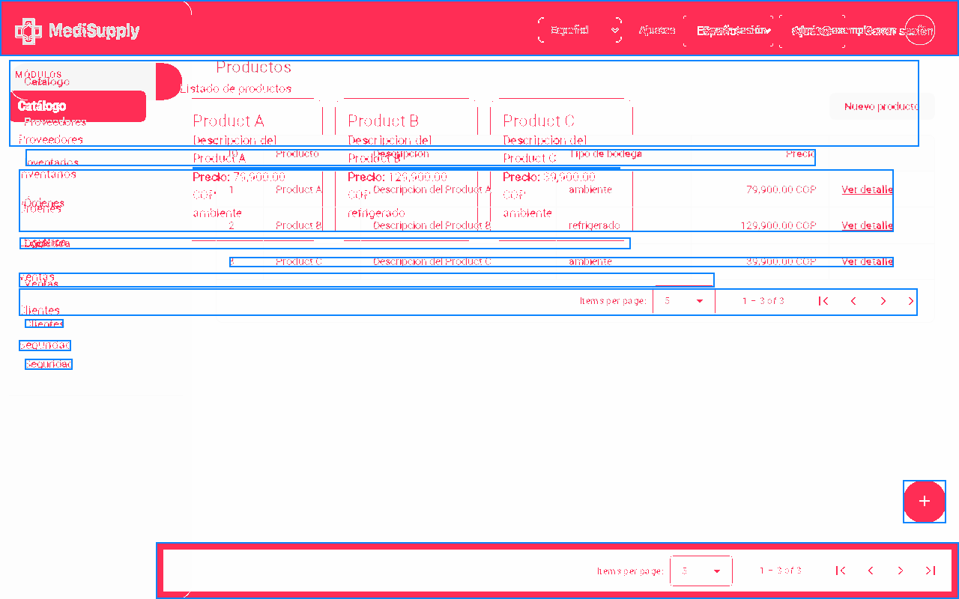
Task: Click the large Product C card title
Action: point(539,121)
